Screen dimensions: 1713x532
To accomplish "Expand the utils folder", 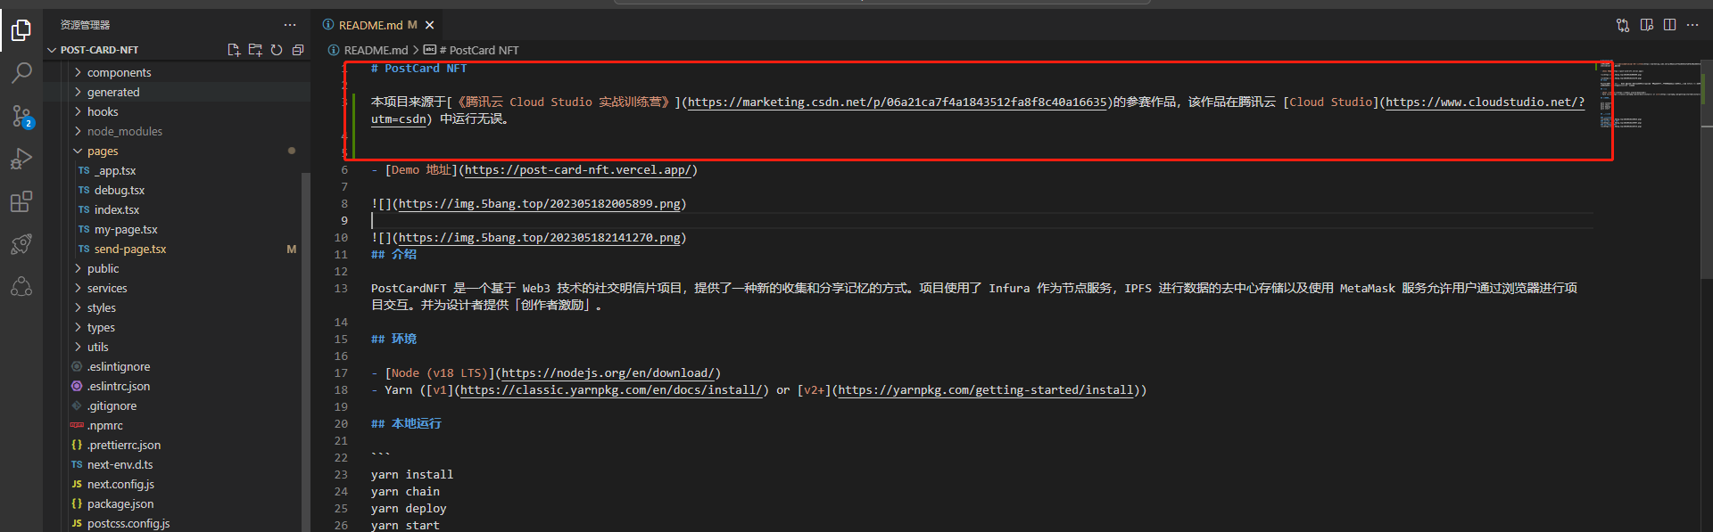I will [97, 347].
